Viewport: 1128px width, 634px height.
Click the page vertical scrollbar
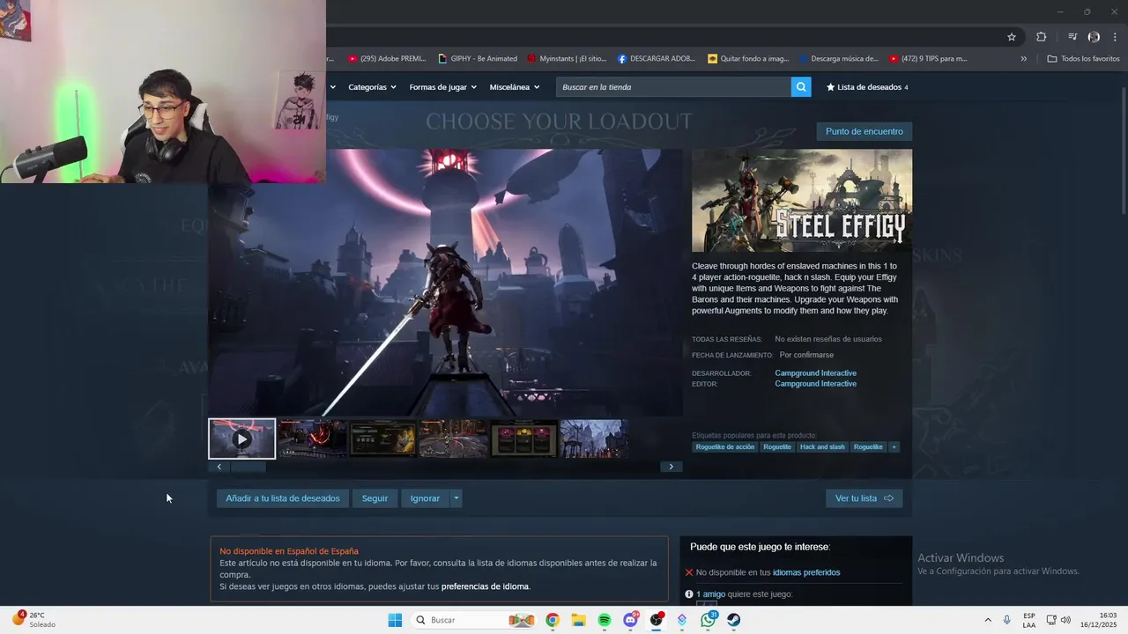coord(1124,150)
